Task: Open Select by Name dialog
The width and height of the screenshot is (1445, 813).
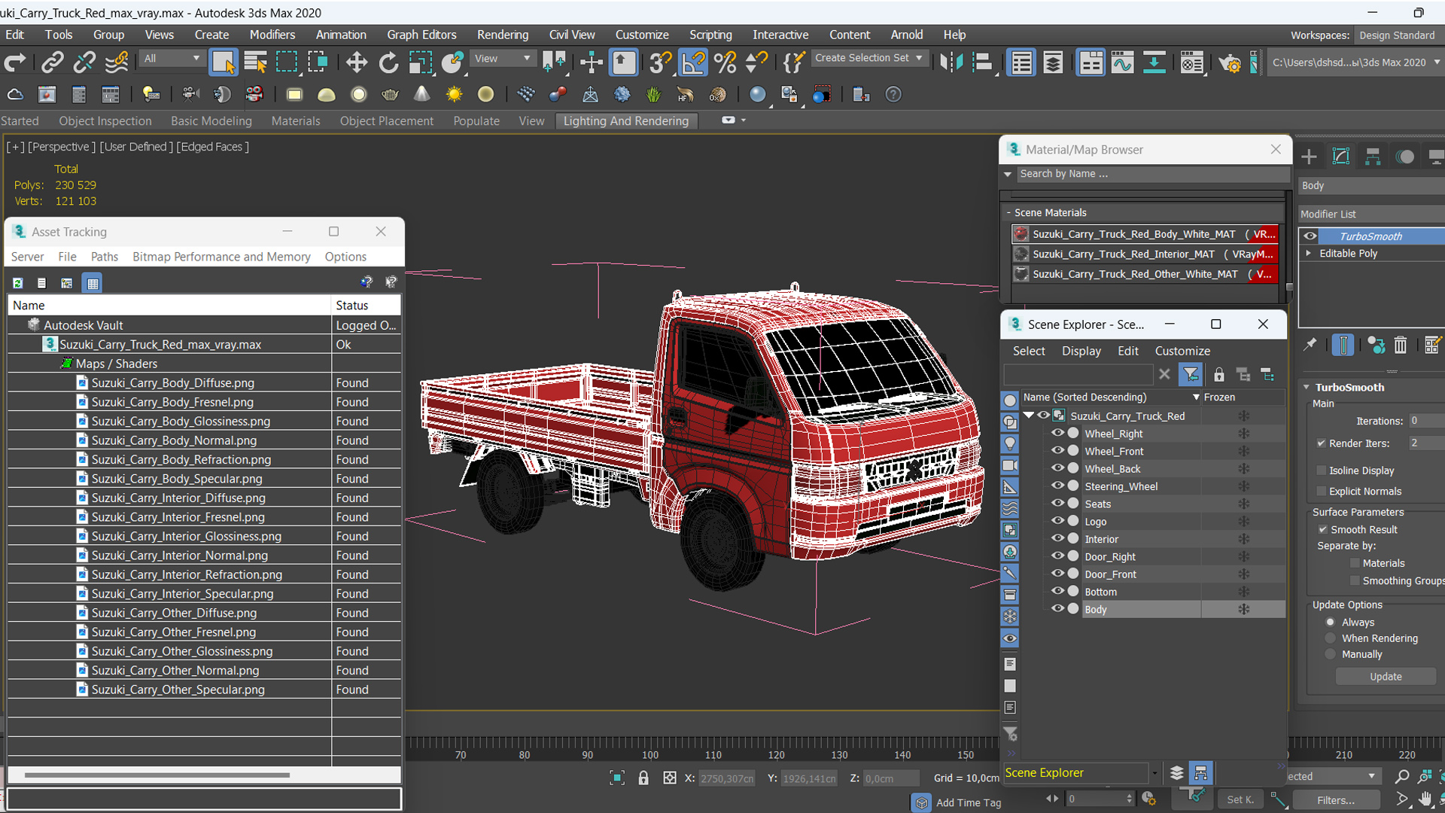Action: coord(256,62)
